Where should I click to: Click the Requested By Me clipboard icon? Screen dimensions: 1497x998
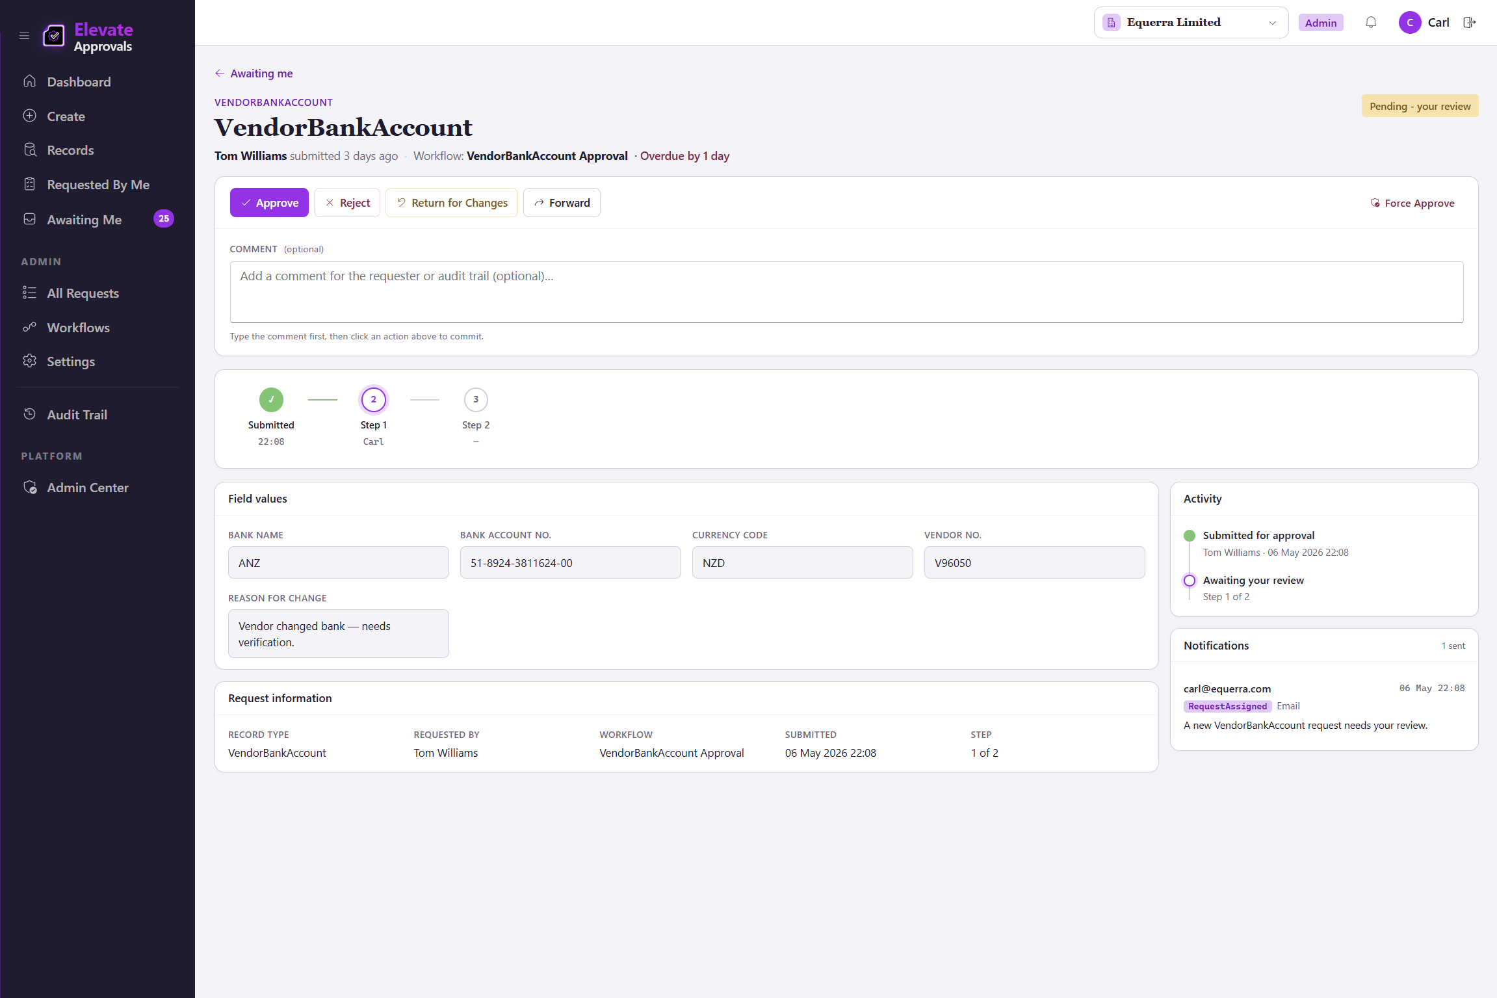tap(30, 184)
